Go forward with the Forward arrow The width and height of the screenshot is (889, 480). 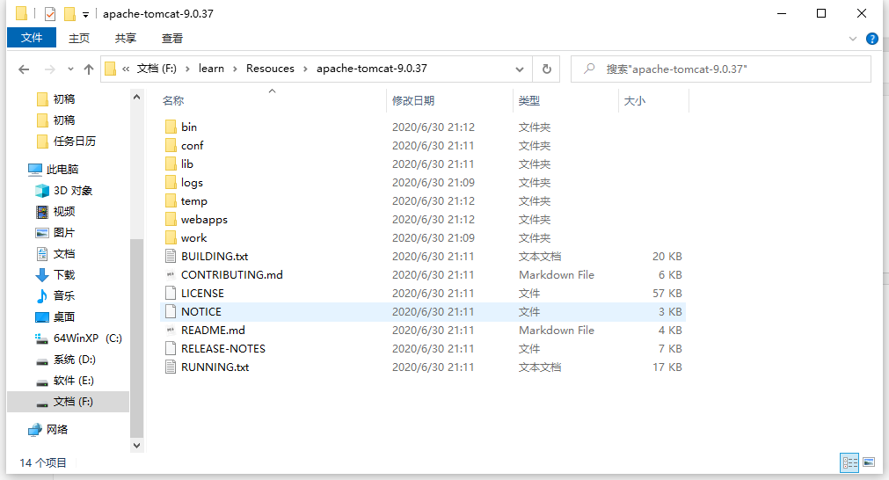50,69
